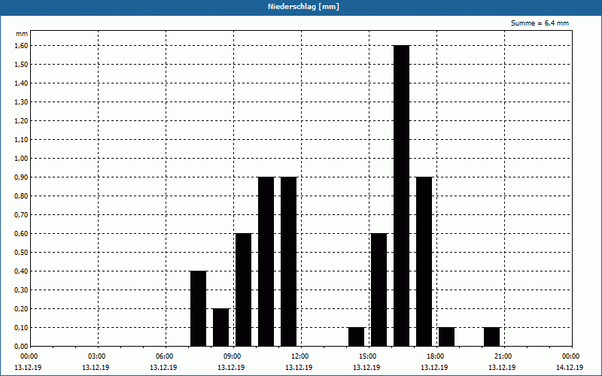Click the 14.12.19 date label

570,367
